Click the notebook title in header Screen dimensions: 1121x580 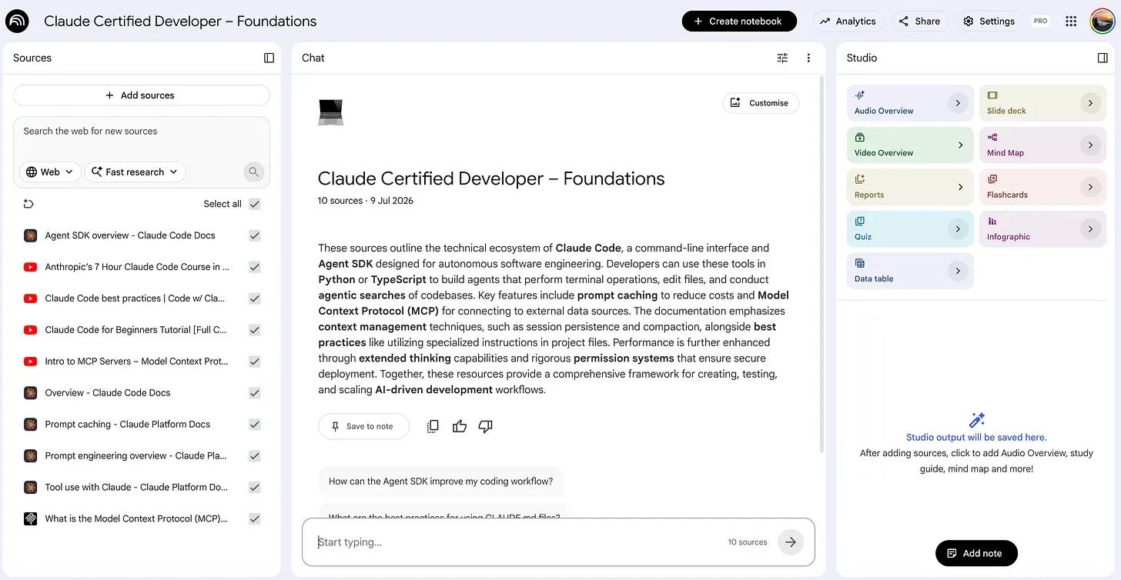click(x=180, y=22)
